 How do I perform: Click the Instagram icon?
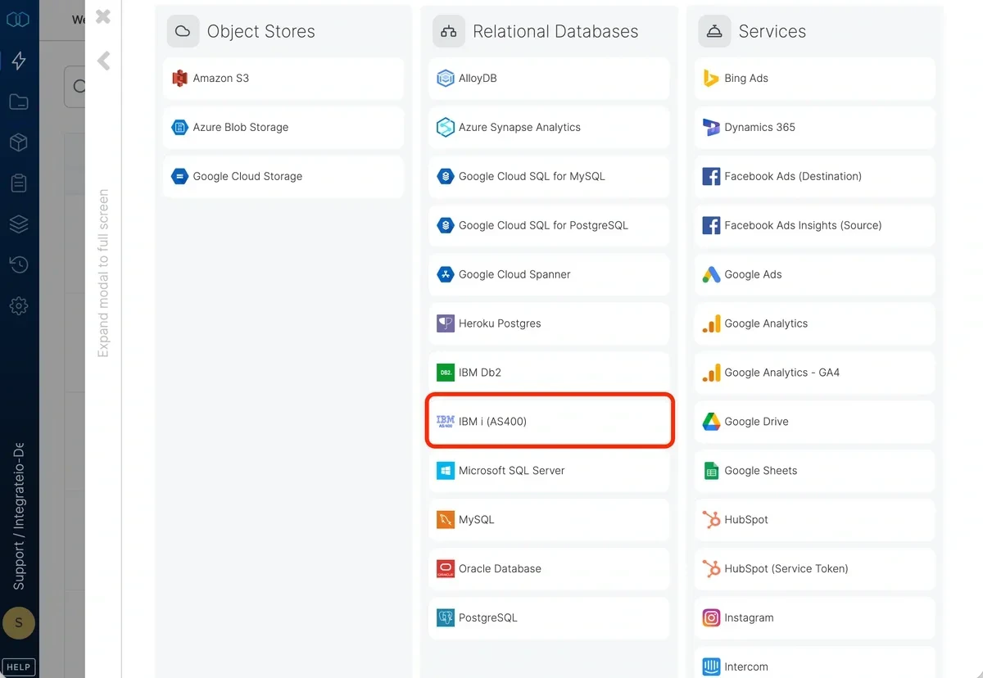tap(711, 618)
